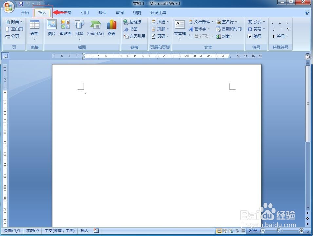This screenshot has width=313, height=236.
Task: Toggle Insert/Overtype mode (插入) in status bar
Action: [x=85, y=231]
